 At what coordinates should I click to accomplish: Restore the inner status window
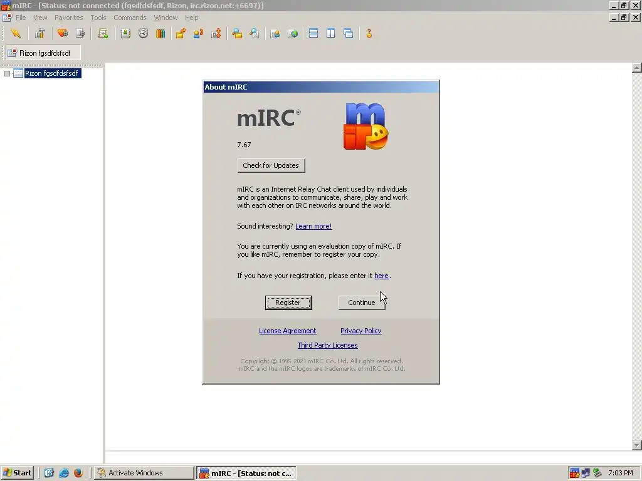624,18
